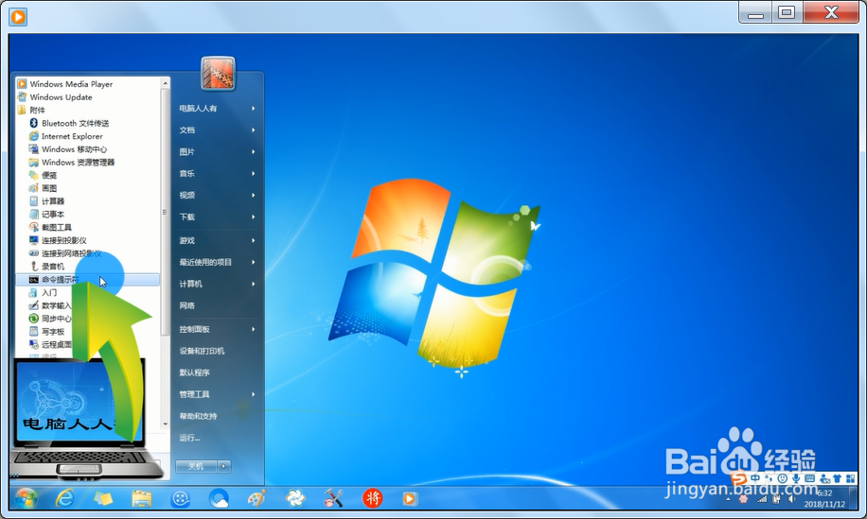Expand the 文档 documents submenu arrow
The image size is (867, 519).
[x=254, y=130]
